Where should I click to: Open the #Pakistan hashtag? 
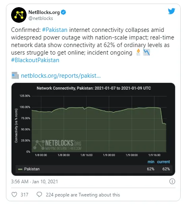click(x=55, y=30)
